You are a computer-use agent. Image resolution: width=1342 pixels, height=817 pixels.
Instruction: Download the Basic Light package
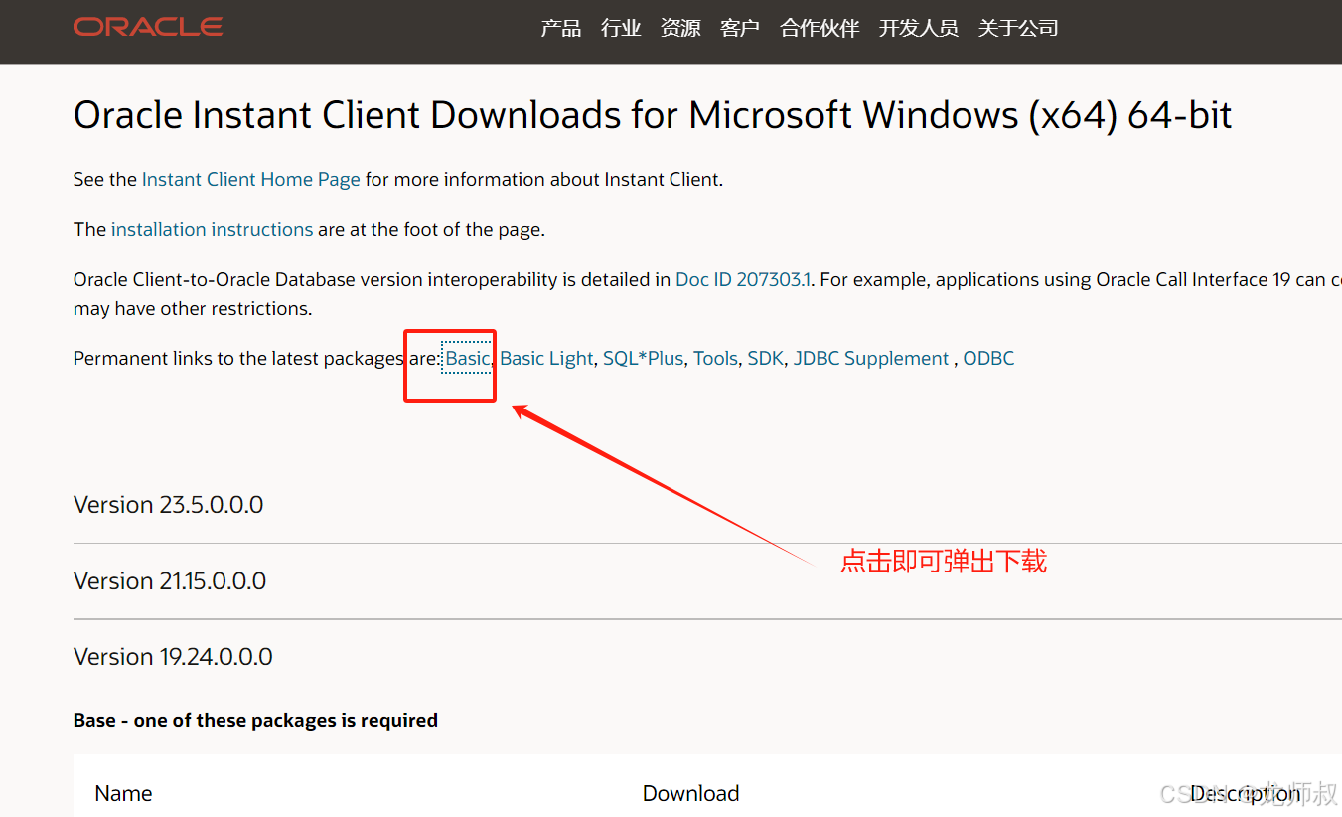546,358
